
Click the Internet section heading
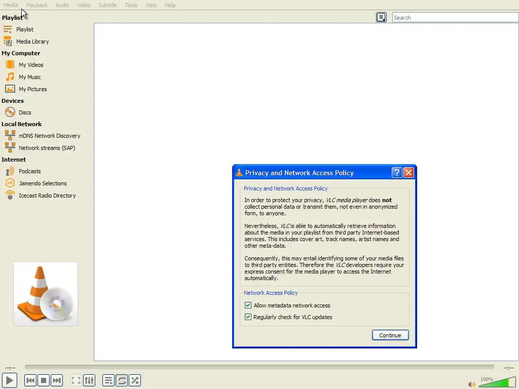(14, 160)
